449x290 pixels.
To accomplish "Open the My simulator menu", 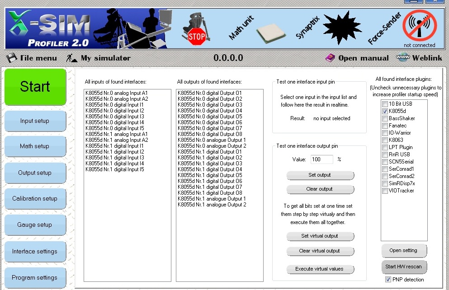I will (x=98, y=58).
